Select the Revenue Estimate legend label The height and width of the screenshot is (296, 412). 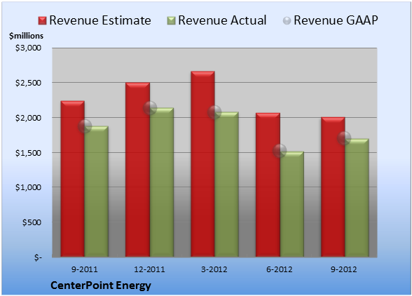tap(100, 20)
